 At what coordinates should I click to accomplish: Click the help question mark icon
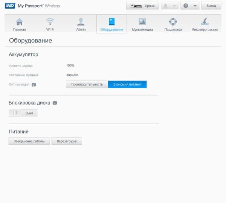click(x=186, y=6)
